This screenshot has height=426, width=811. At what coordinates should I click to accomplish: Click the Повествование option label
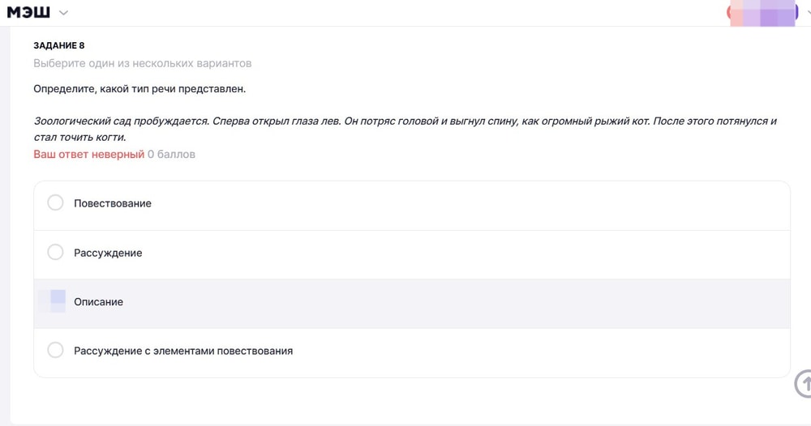pyautogui.click(x=113, y=203)
